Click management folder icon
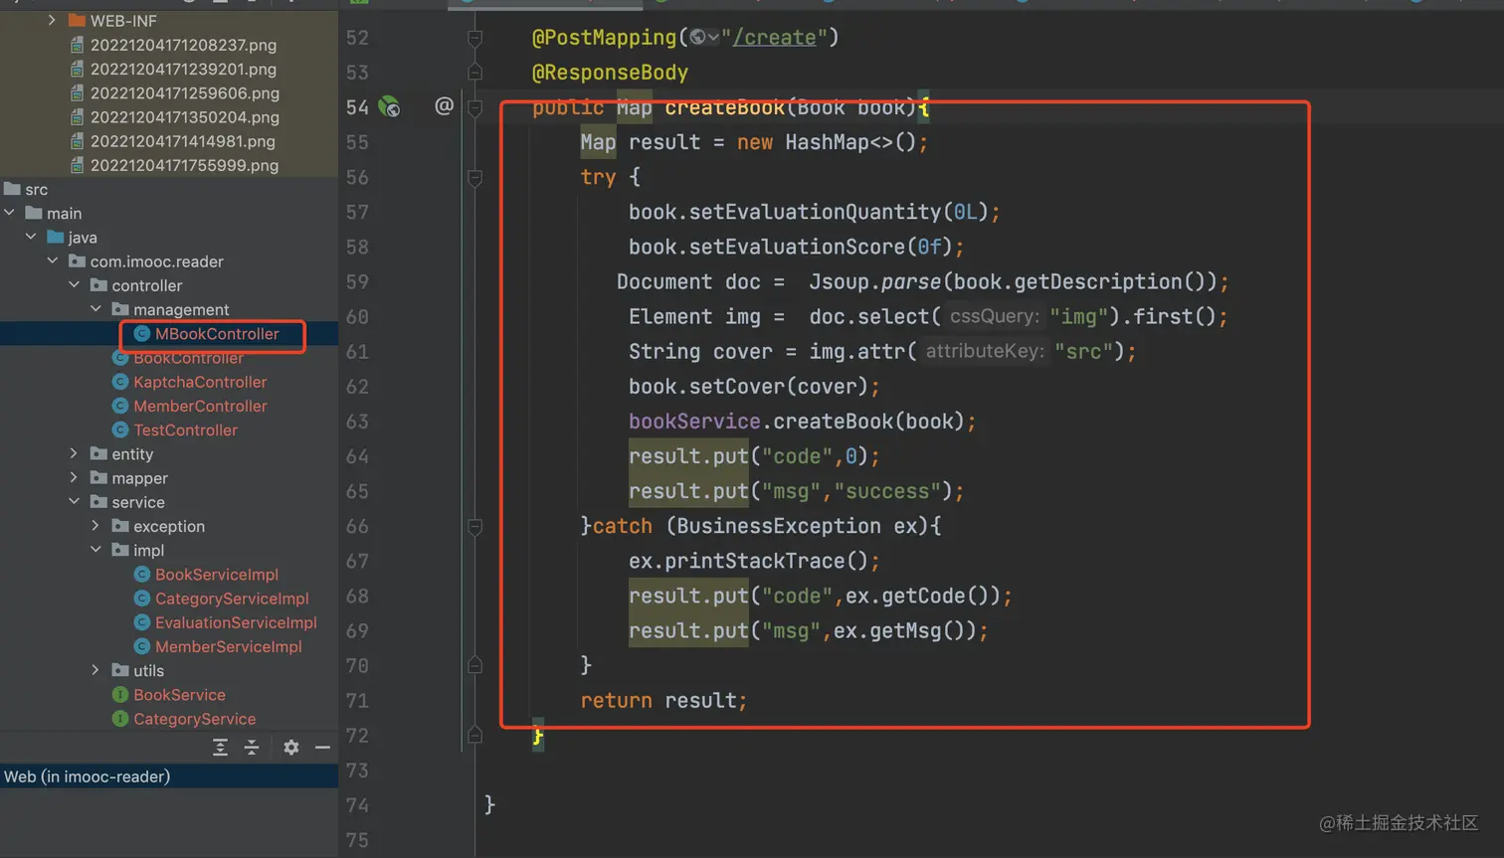Image resolution: width=1504 pixels, height=858 pixels. point(120,309)
